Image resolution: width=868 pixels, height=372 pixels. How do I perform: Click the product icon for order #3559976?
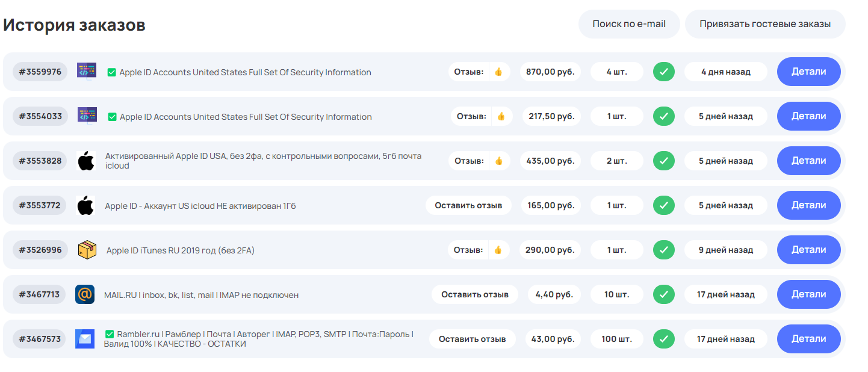coord(87,71)
